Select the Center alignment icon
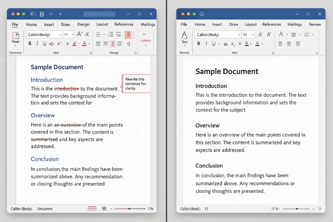Screen dimensions: 333x222 coord(105,43)
